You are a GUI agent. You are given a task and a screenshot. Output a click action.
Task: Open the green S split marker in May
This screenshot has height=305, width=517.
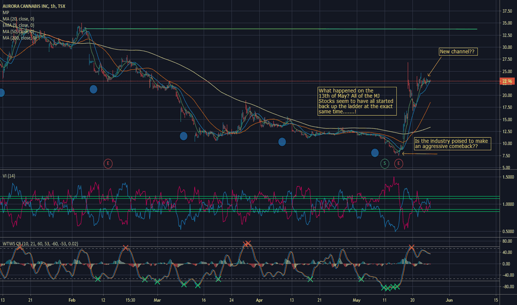coord(384,163)
